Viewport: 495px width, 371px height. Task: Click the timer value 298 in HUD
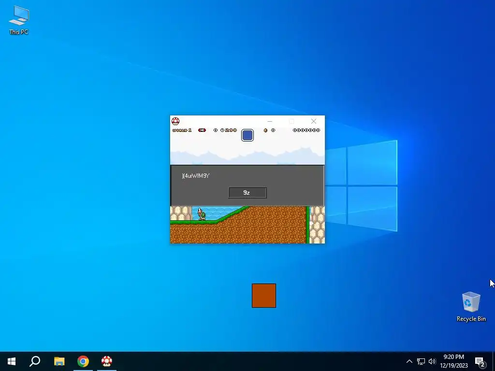(231, 130)
